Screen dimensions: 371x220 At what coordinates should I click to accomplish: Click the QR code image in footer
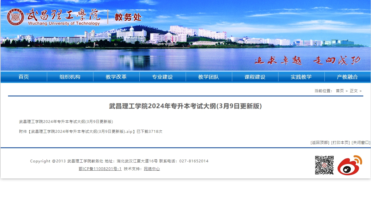click(x=324, y=165)
